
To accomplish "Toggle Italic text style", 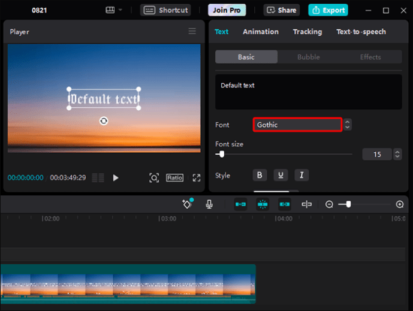I will (302, 175).
